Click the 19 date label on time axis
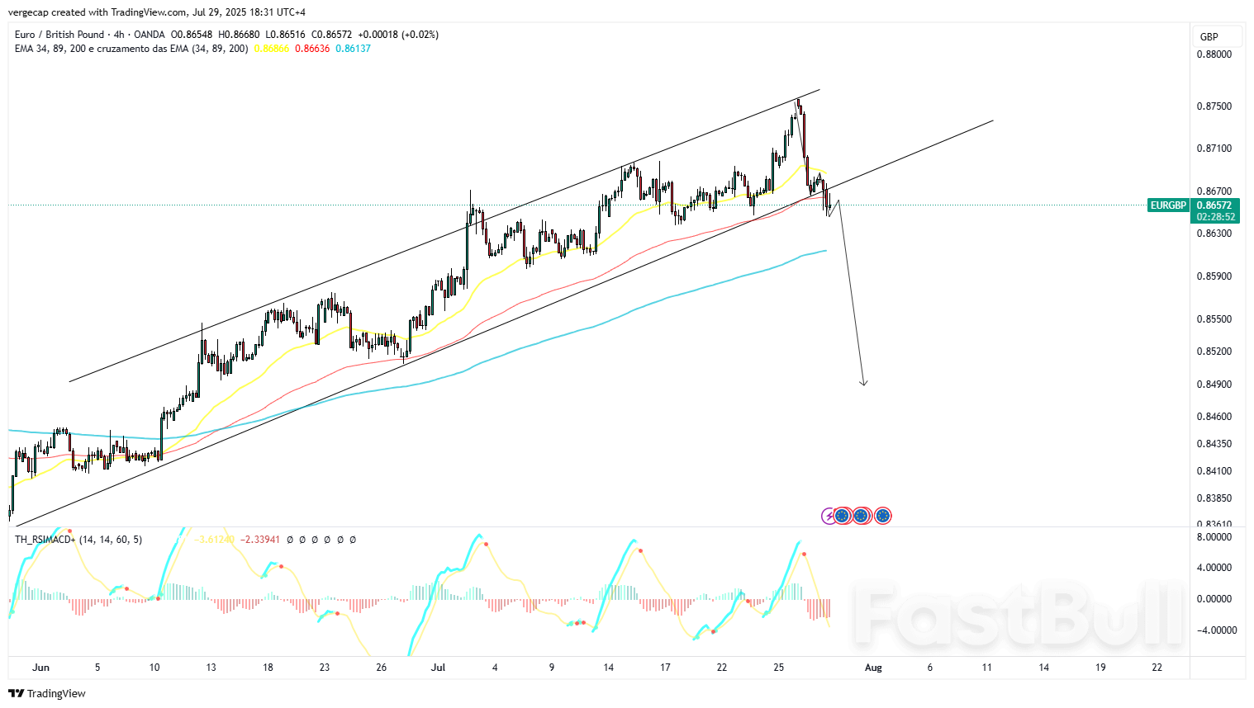 (1100, 668)
